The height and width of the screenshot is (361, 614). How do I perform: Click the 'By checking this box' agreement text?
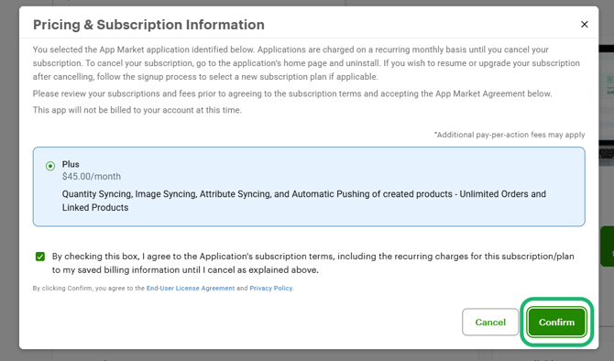312,263
